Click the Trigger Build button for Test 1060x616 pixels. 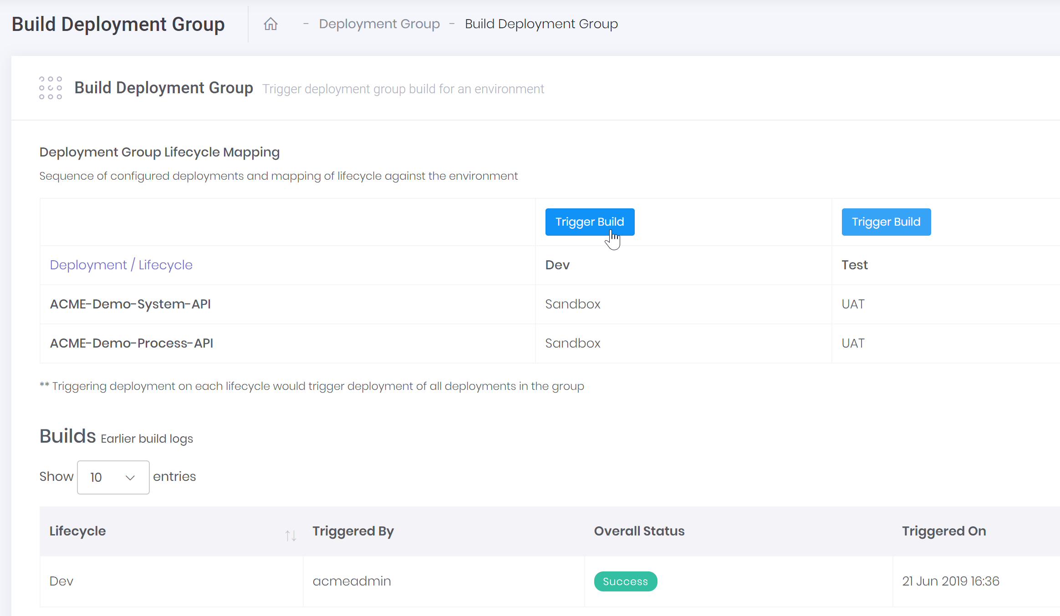[886, 222]
